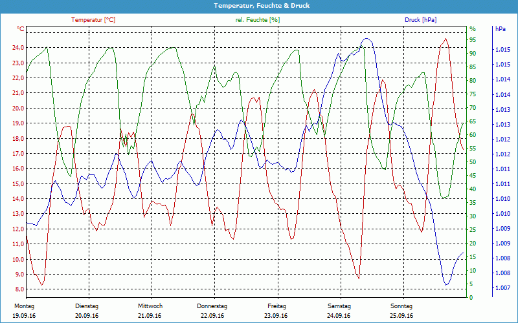The height and width of the screenshot is (323, 518).
Task: Click the "Montag" day label
Action: (x=24, y=306)
